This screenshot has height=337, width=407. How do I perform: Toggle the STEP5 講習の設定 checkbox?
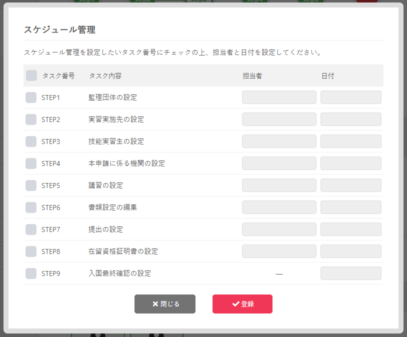[x=31, y=185]
